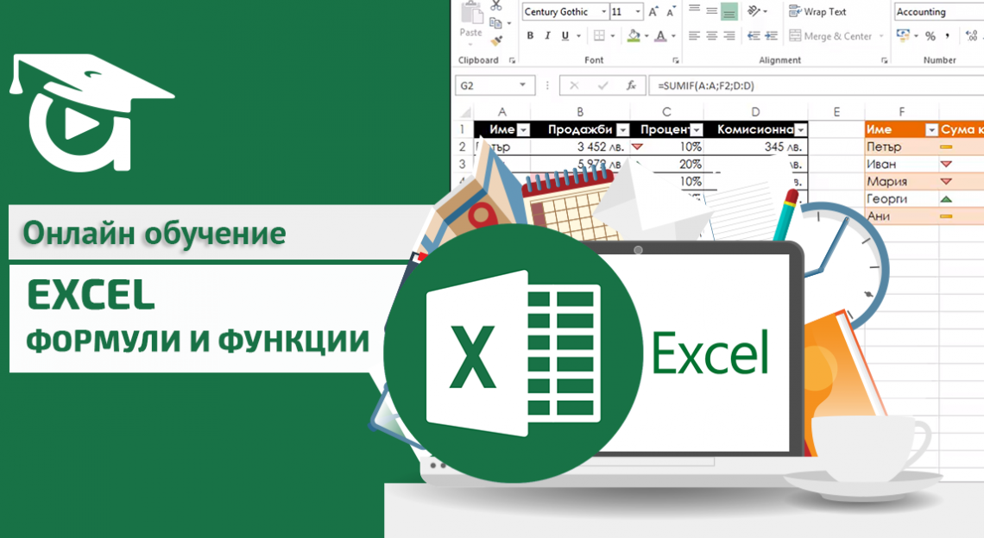Click the Merge & Center button

[830, 35]
